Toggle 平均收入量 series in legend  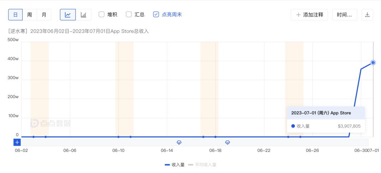pos(202,165)
